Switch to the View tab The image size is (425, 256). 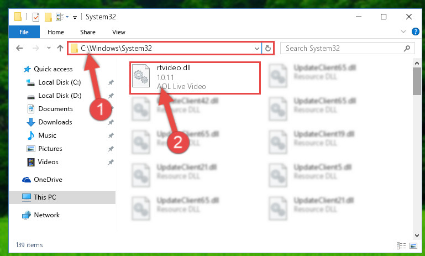coord(119,32)
